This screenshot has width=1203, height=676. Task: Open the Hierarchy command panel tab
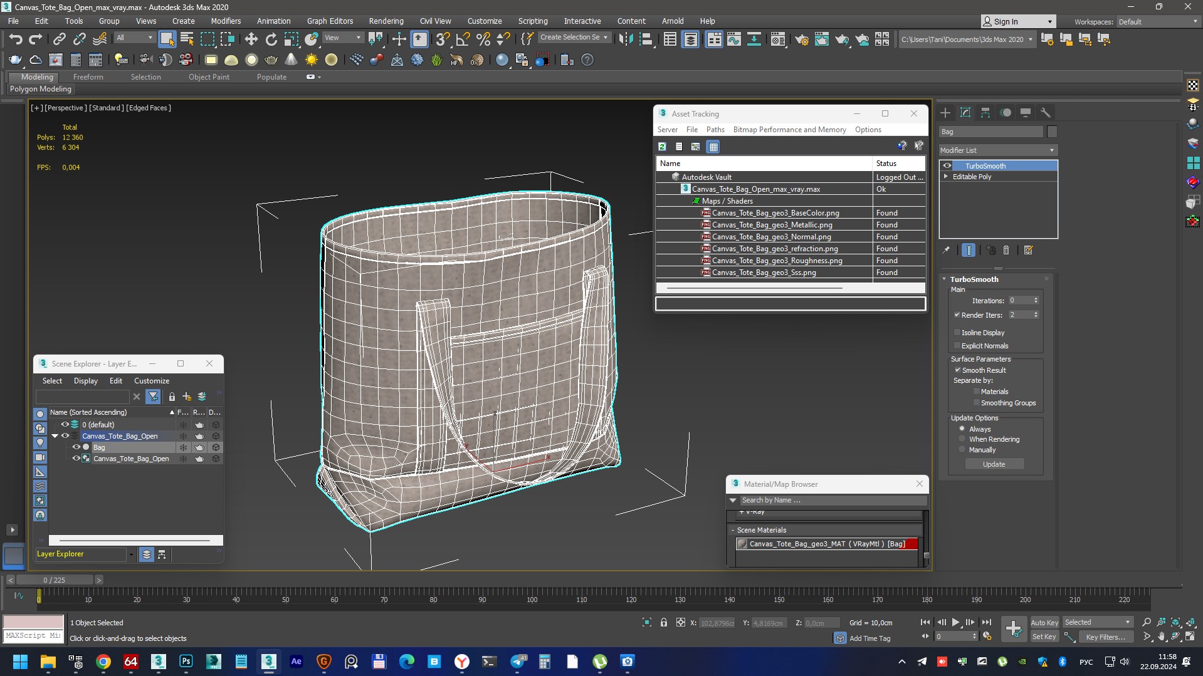[x=985, y=113]
